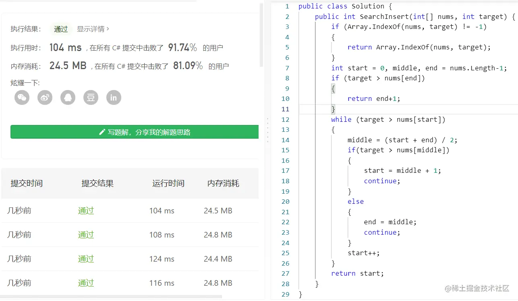
Task: Click the 提交结果 column header
Action: (97, 183)
